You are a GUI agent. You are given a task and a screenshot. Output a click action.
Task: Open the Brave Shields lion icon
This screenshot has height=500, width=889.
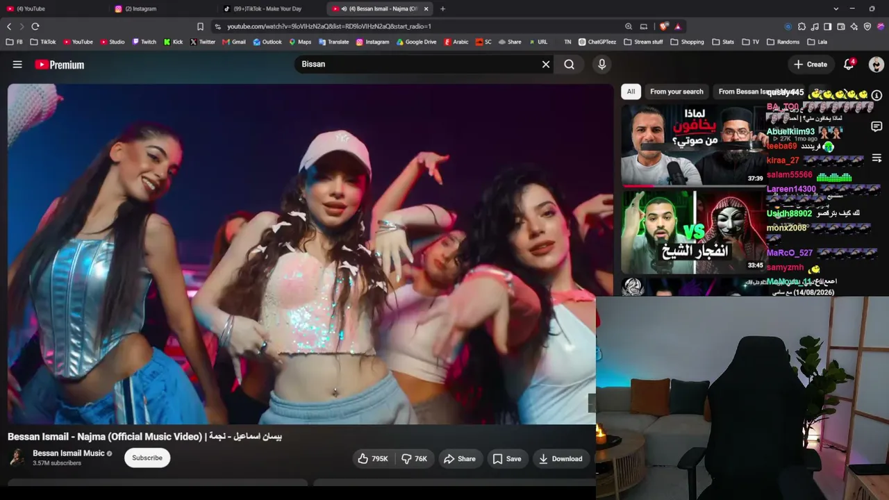665,26
